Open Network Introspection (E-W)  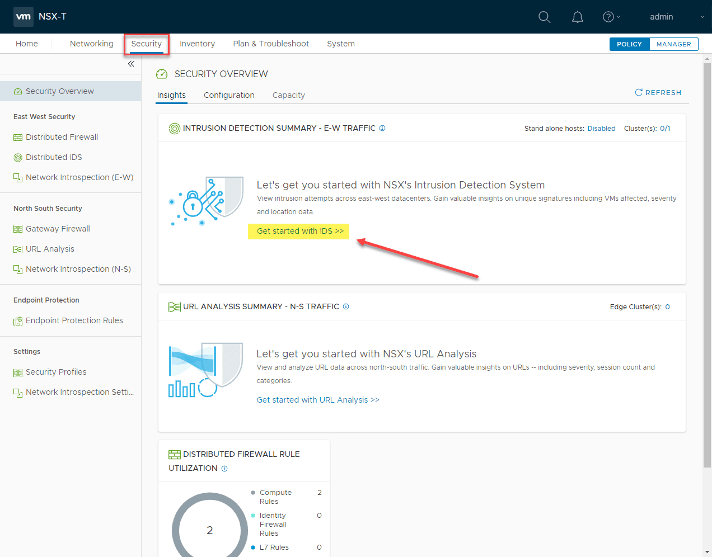point(79,177)
